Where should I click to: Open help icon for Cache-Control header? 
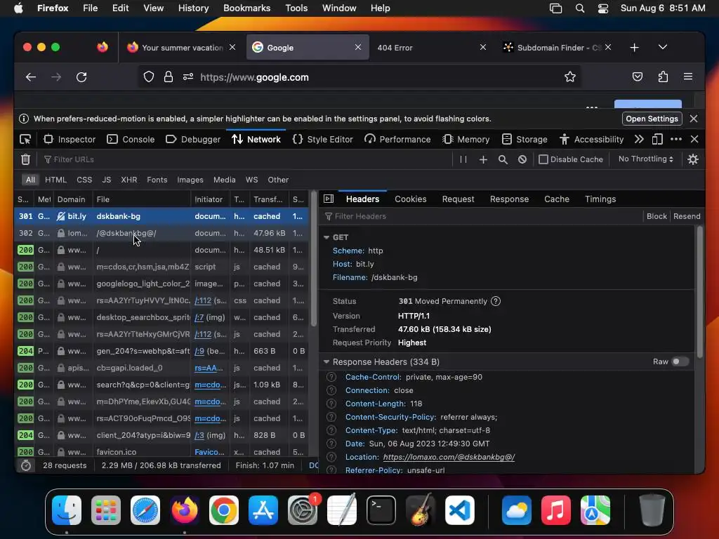pyautogui.click(x=331, y=377)
